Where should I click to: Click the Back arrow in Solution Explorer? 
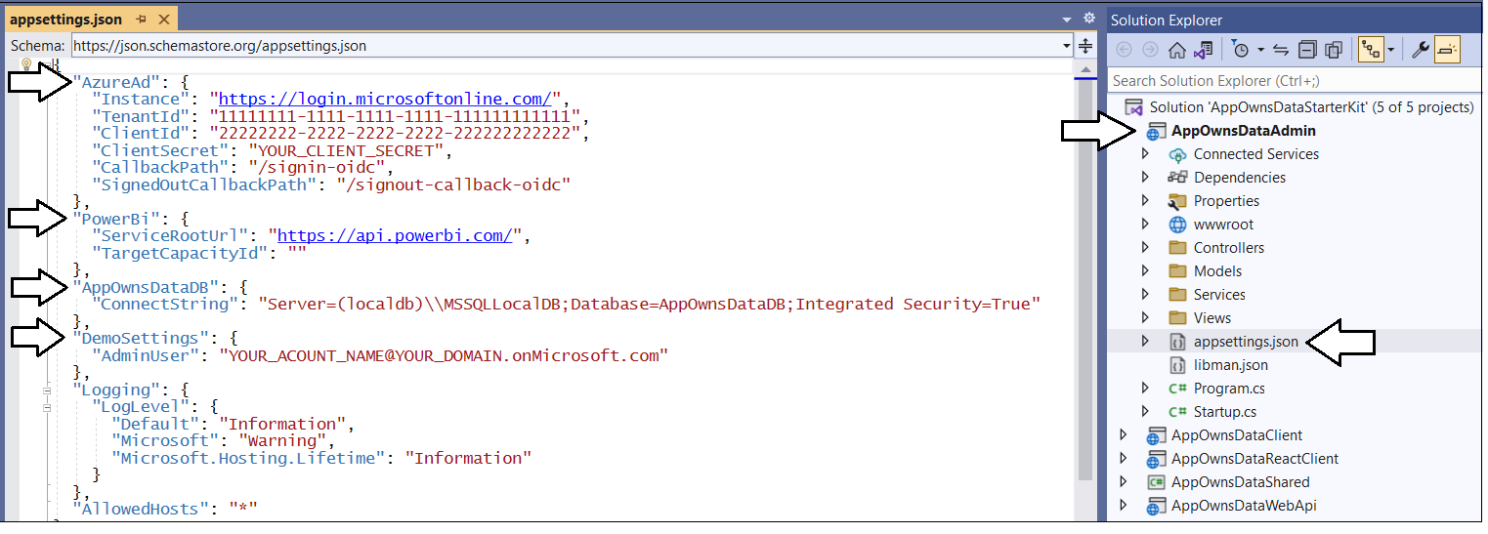click(x=1124, y=49)
